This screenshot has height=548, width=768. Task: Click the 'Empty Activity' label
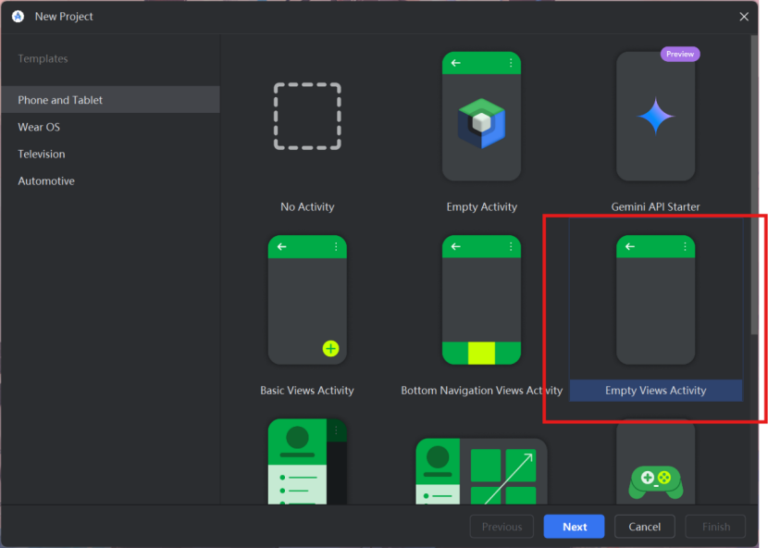pos(481,206)
